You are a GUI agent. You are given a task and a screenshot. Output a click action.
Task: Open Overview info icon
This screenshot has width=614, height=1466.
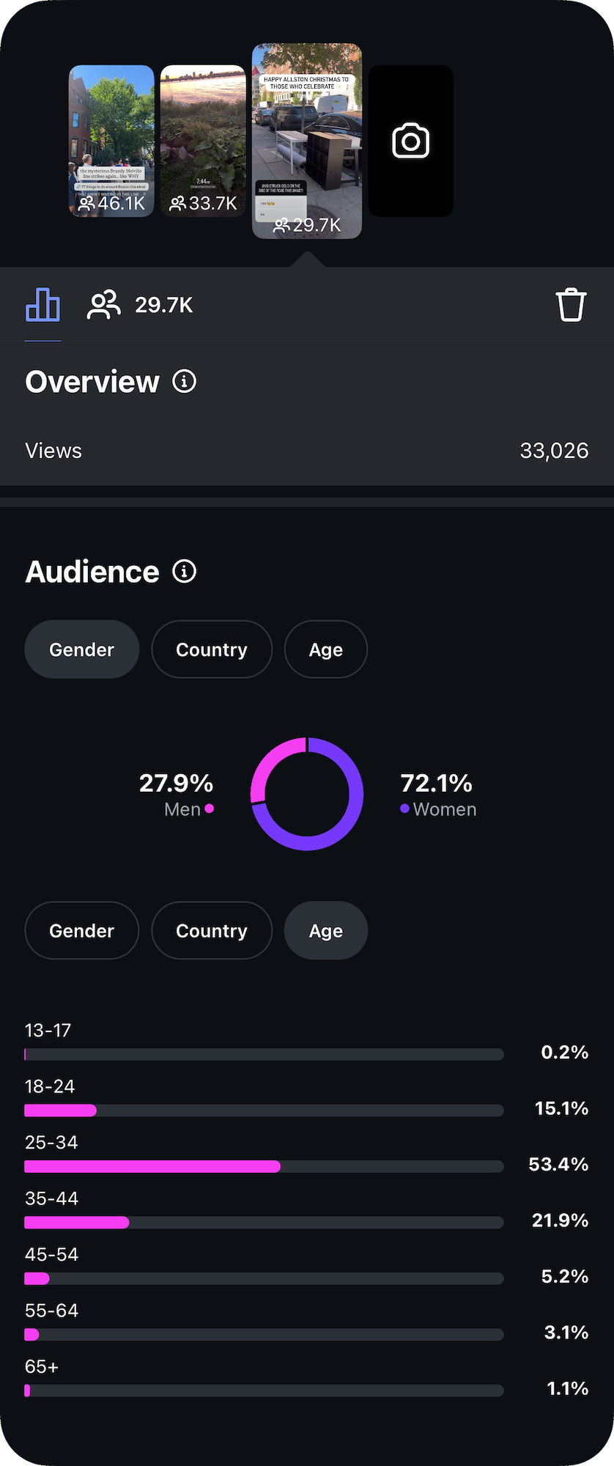tap(184, 381)
